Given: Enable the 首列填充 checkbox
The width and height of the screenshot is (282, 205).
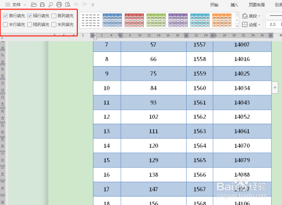Looking at the screenshot, I should (x=54, y=16).
